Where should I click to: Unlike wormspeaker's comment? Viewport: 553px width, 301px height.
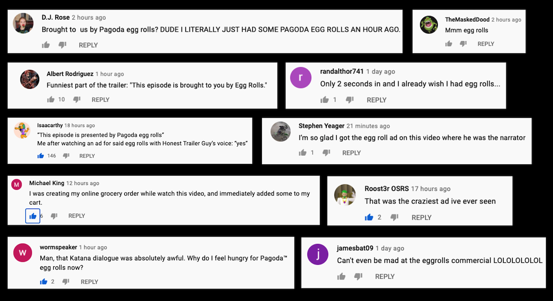tap(43, 282)
